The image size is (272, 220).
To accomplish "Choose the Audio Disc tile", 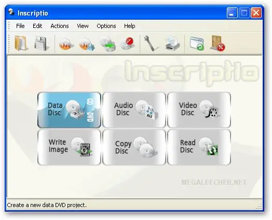I will pos(134,110).
